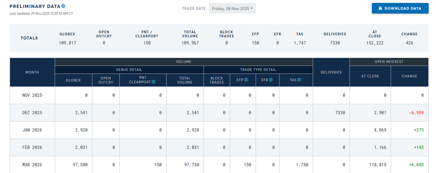436x173 pixels.
Task: Select the NOV 2025 month row label
Action: tap(32, 95)
